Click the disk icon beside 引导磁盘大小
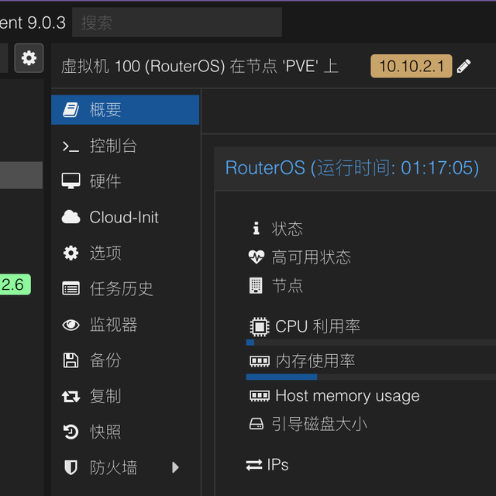The image size is (496, 496). coord(257,424)
